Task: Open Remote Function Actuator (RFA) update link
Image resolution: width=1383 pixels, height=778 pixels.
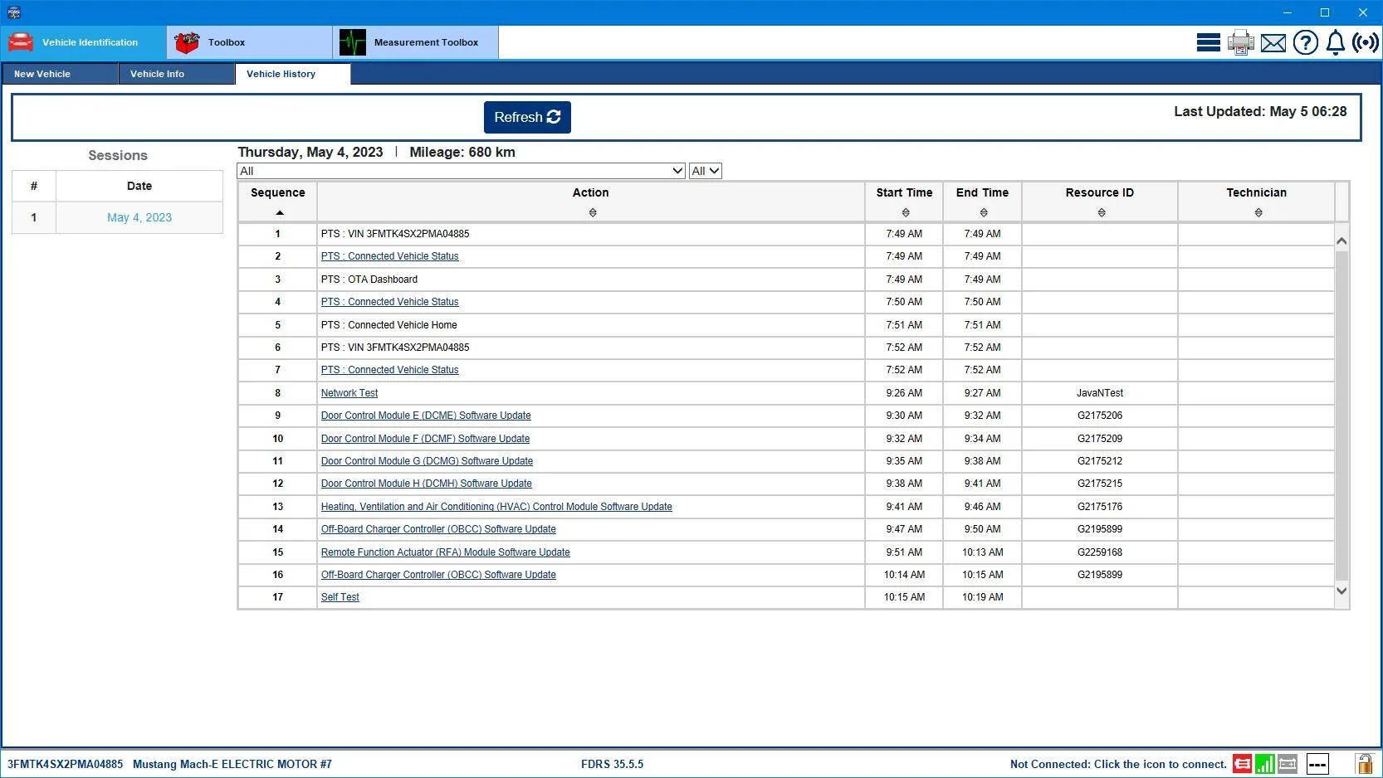Action: click(446, 552)
